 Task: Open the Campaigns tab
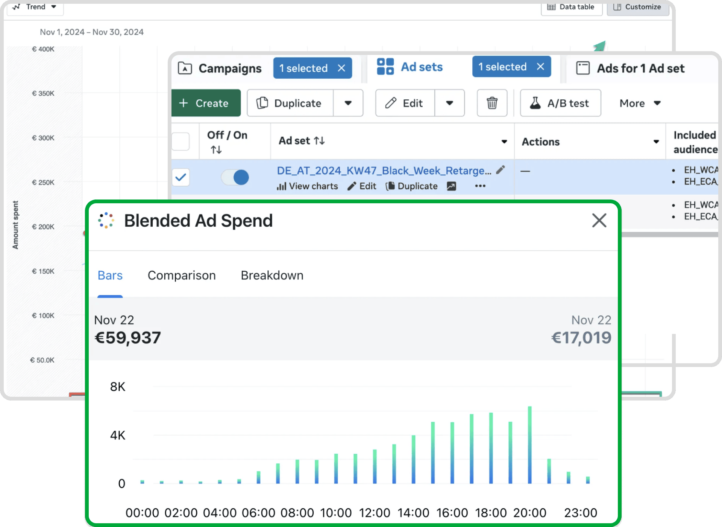(230, 69)
